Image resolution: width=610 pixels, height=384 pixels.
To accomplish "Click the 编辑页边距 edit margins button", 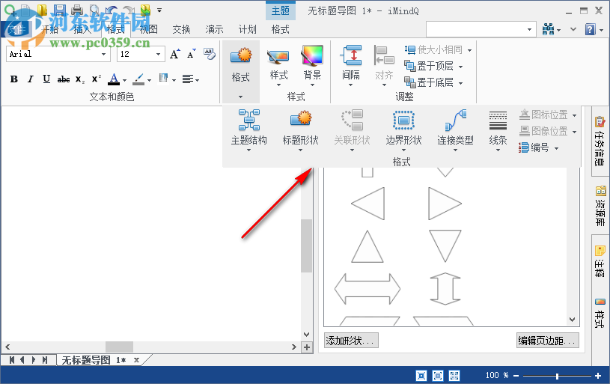I will click(x=547, y=341).
